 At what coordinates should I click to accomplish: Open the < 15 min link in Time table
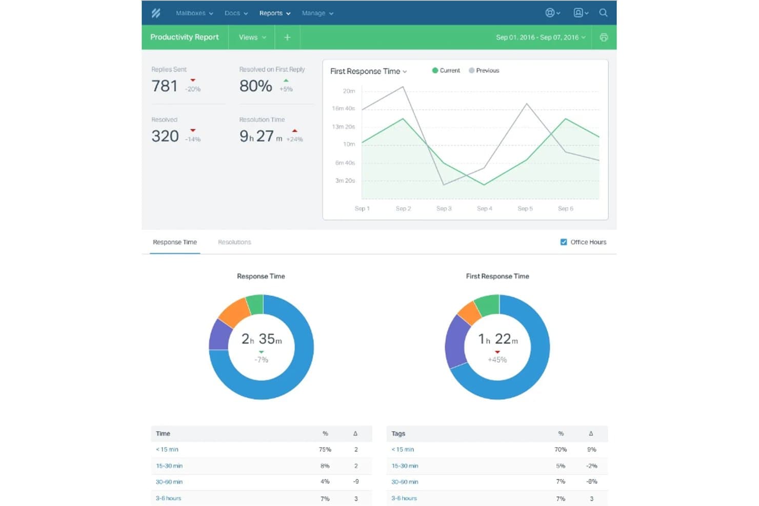pos(167,450)
